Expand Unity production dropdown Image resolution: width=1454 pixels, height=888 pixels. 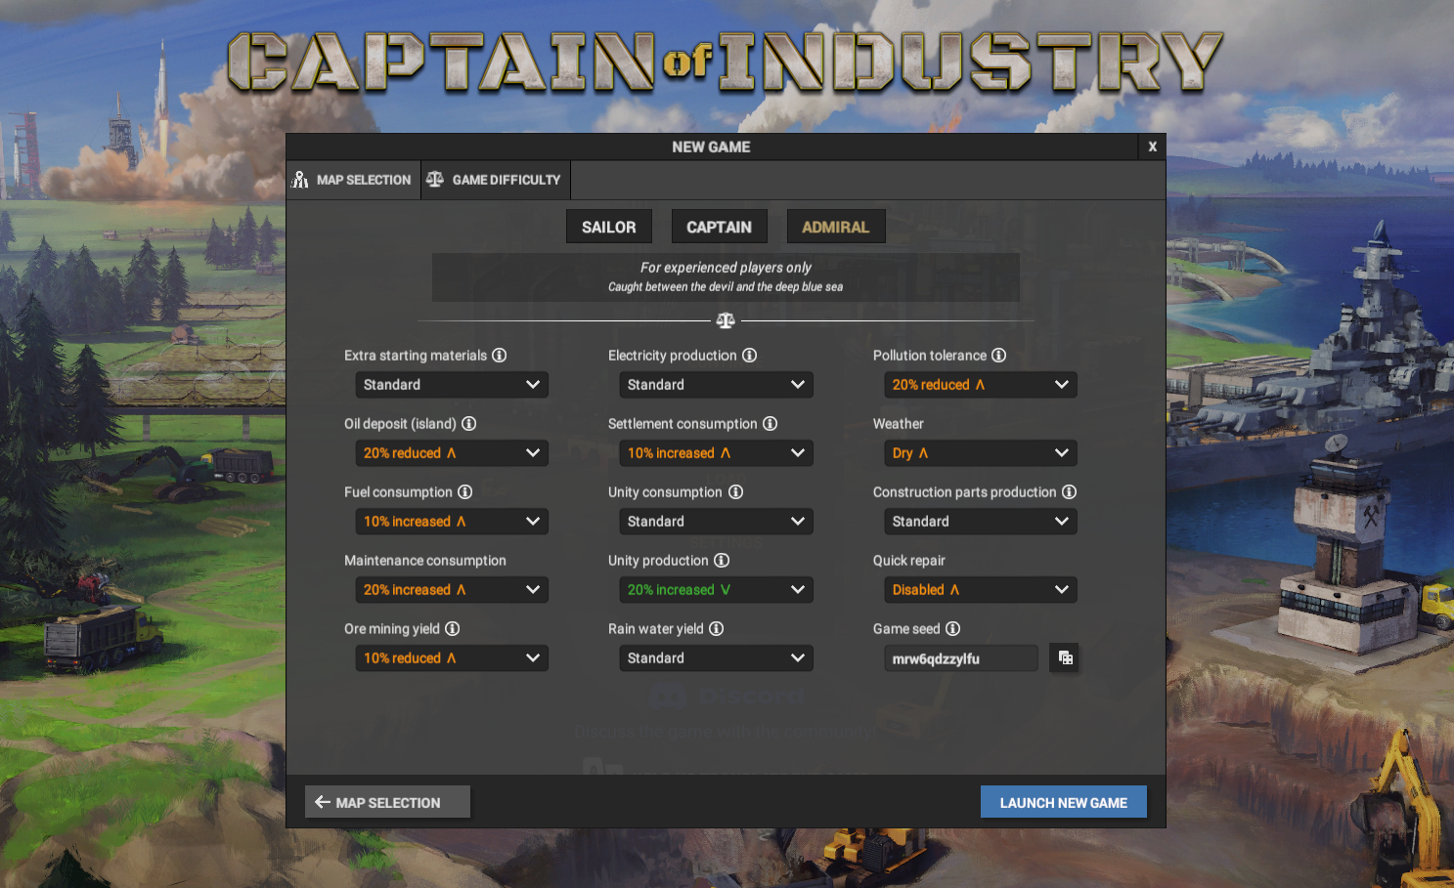coord(716,590)
